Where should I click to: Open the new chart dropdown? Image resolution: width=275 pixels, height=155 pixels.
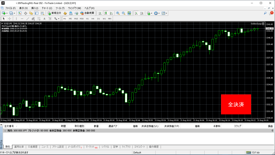[x=5, y=13]
